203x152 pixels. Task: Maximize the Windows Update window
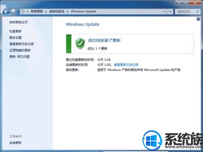186,3
